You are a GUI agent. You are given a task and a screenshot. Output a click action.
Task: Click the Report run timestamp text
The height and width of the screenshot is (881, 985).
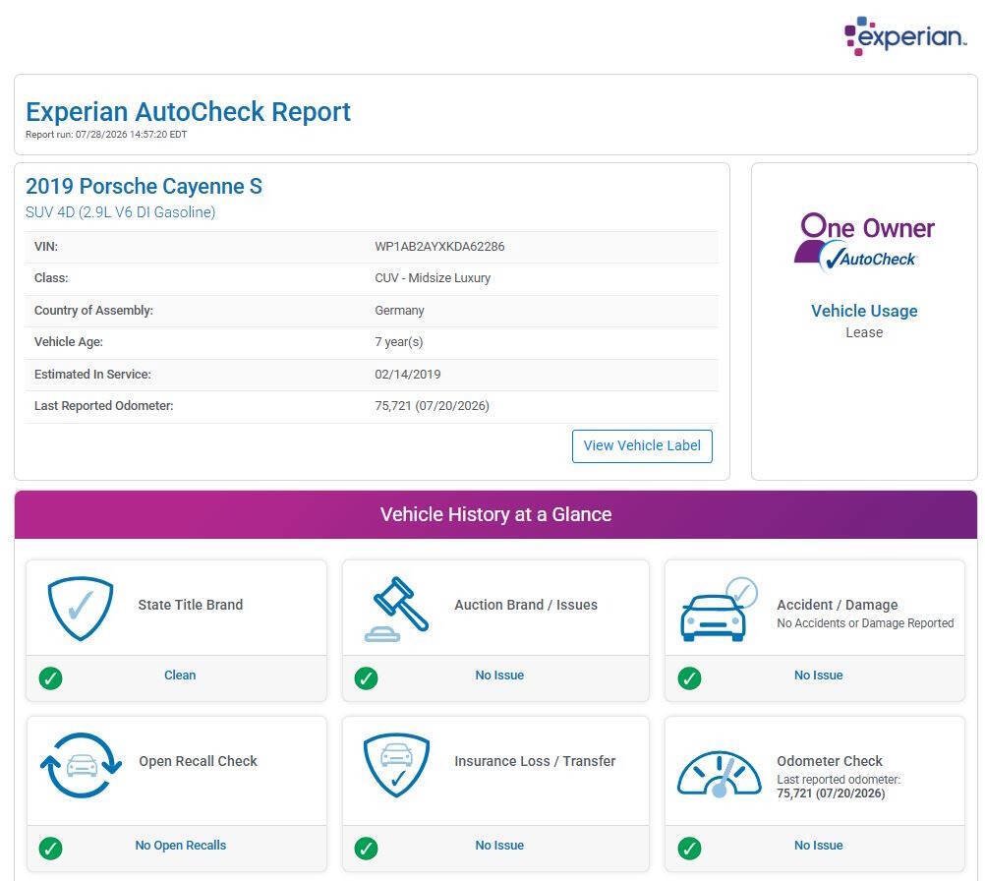click(106, 135)
